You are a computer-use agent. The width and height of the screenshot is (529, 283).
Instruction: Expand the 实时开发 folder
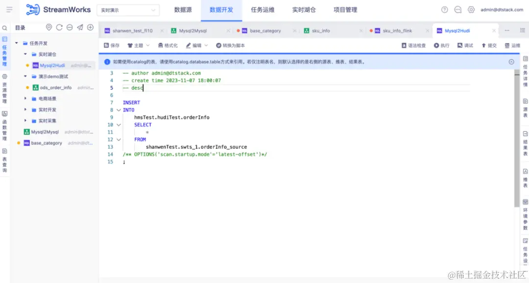tap(25, 110)
